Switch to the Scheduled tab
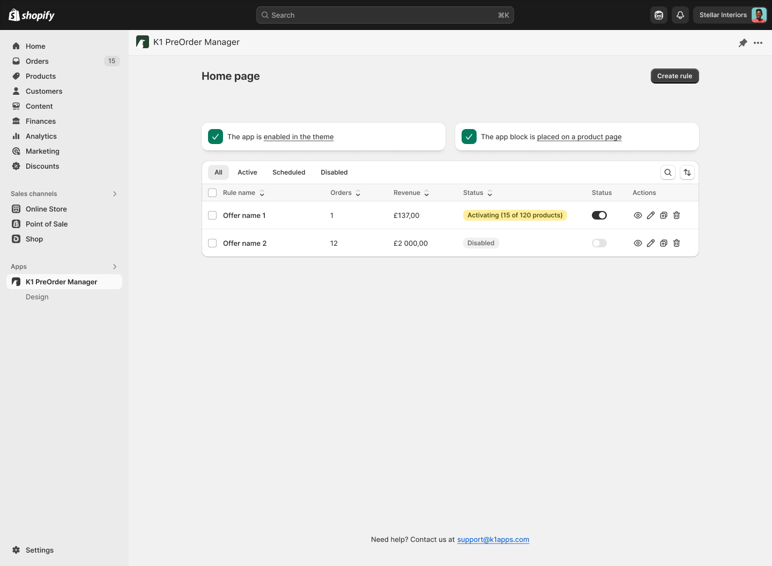 pyautogui.click(x=288, y=172)
